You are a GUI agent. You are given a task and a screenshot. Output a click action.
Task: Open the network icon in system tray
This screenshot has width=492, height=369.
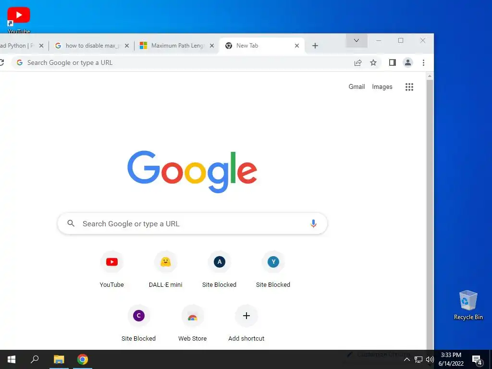click(x=418, y=359)
